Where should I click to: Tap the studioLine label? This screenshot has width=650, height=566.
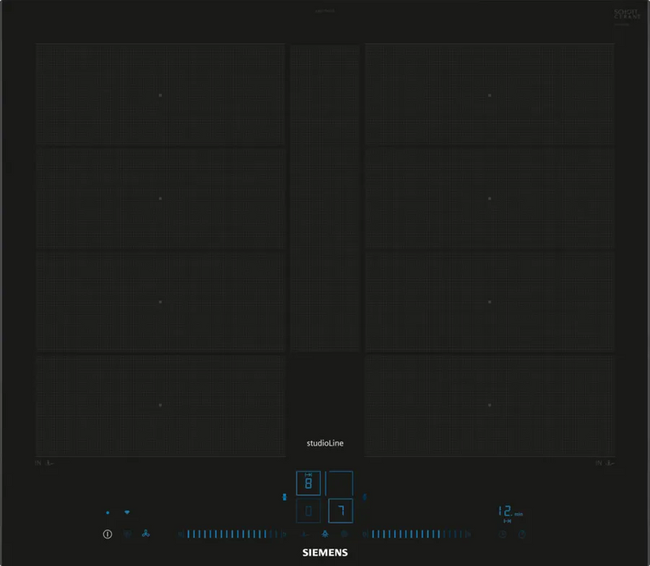[324, 443]
